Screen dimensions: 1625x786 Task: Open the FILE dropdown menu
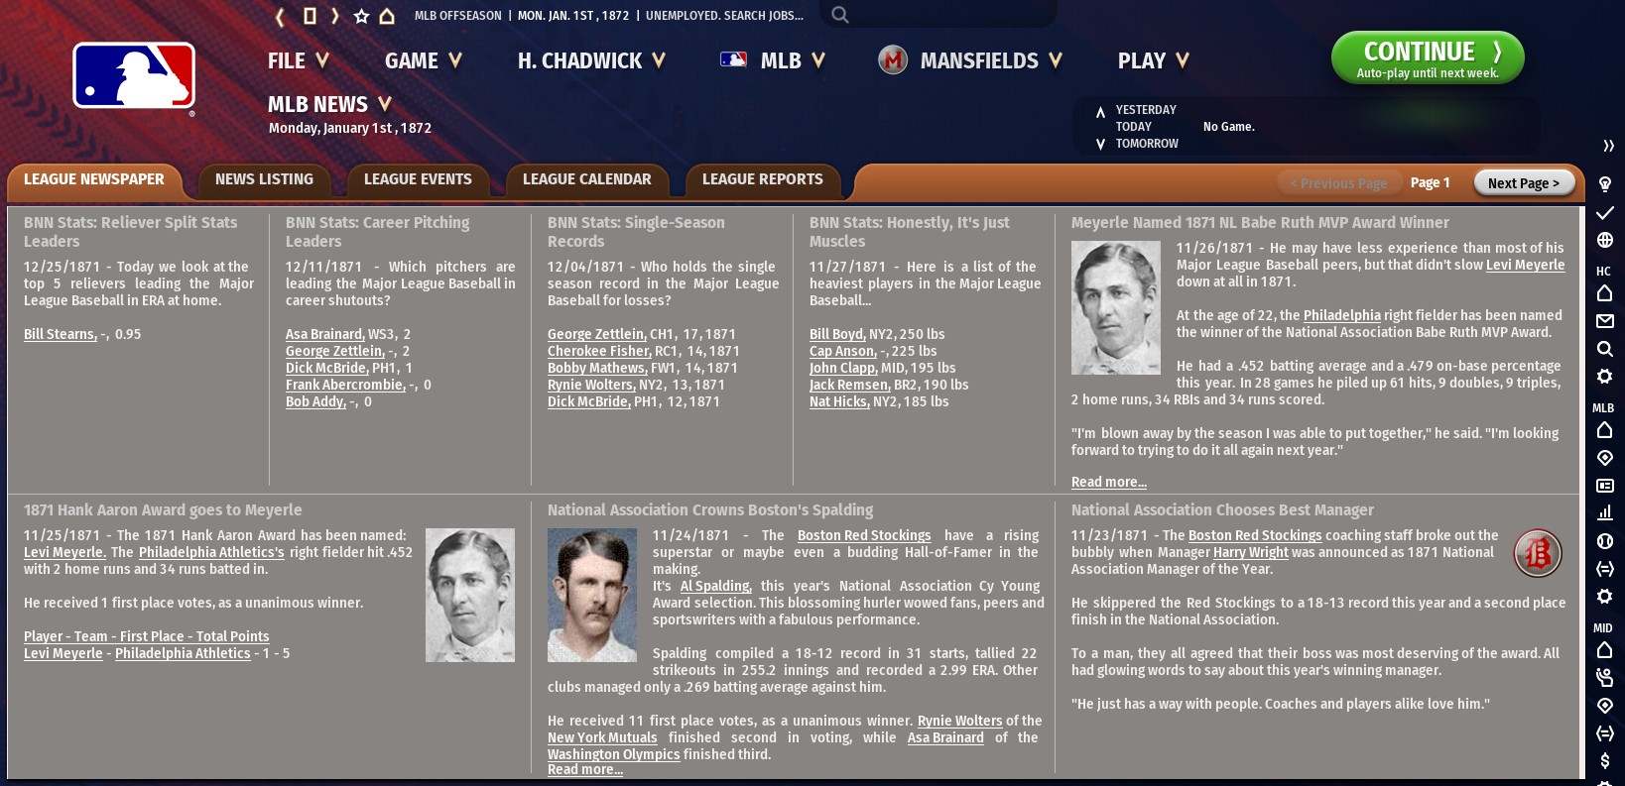(x=298, y=60)
